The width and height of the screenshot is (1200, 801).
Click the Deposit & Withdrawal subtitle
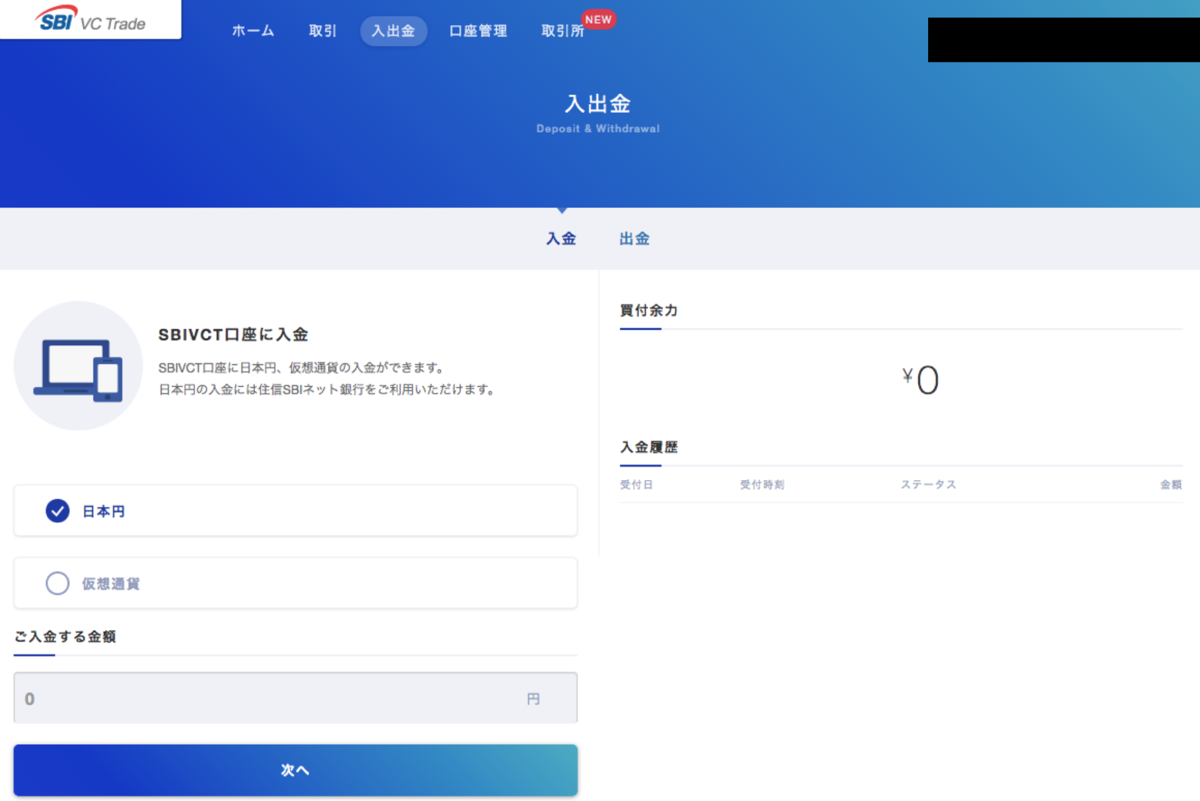click(x=598, y=128)
